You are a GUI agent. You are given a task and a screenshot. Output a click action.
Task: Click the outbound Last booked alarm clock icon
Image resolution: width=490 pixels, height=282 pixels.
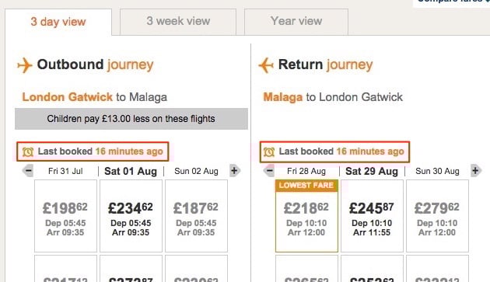[x=28, y=151]
